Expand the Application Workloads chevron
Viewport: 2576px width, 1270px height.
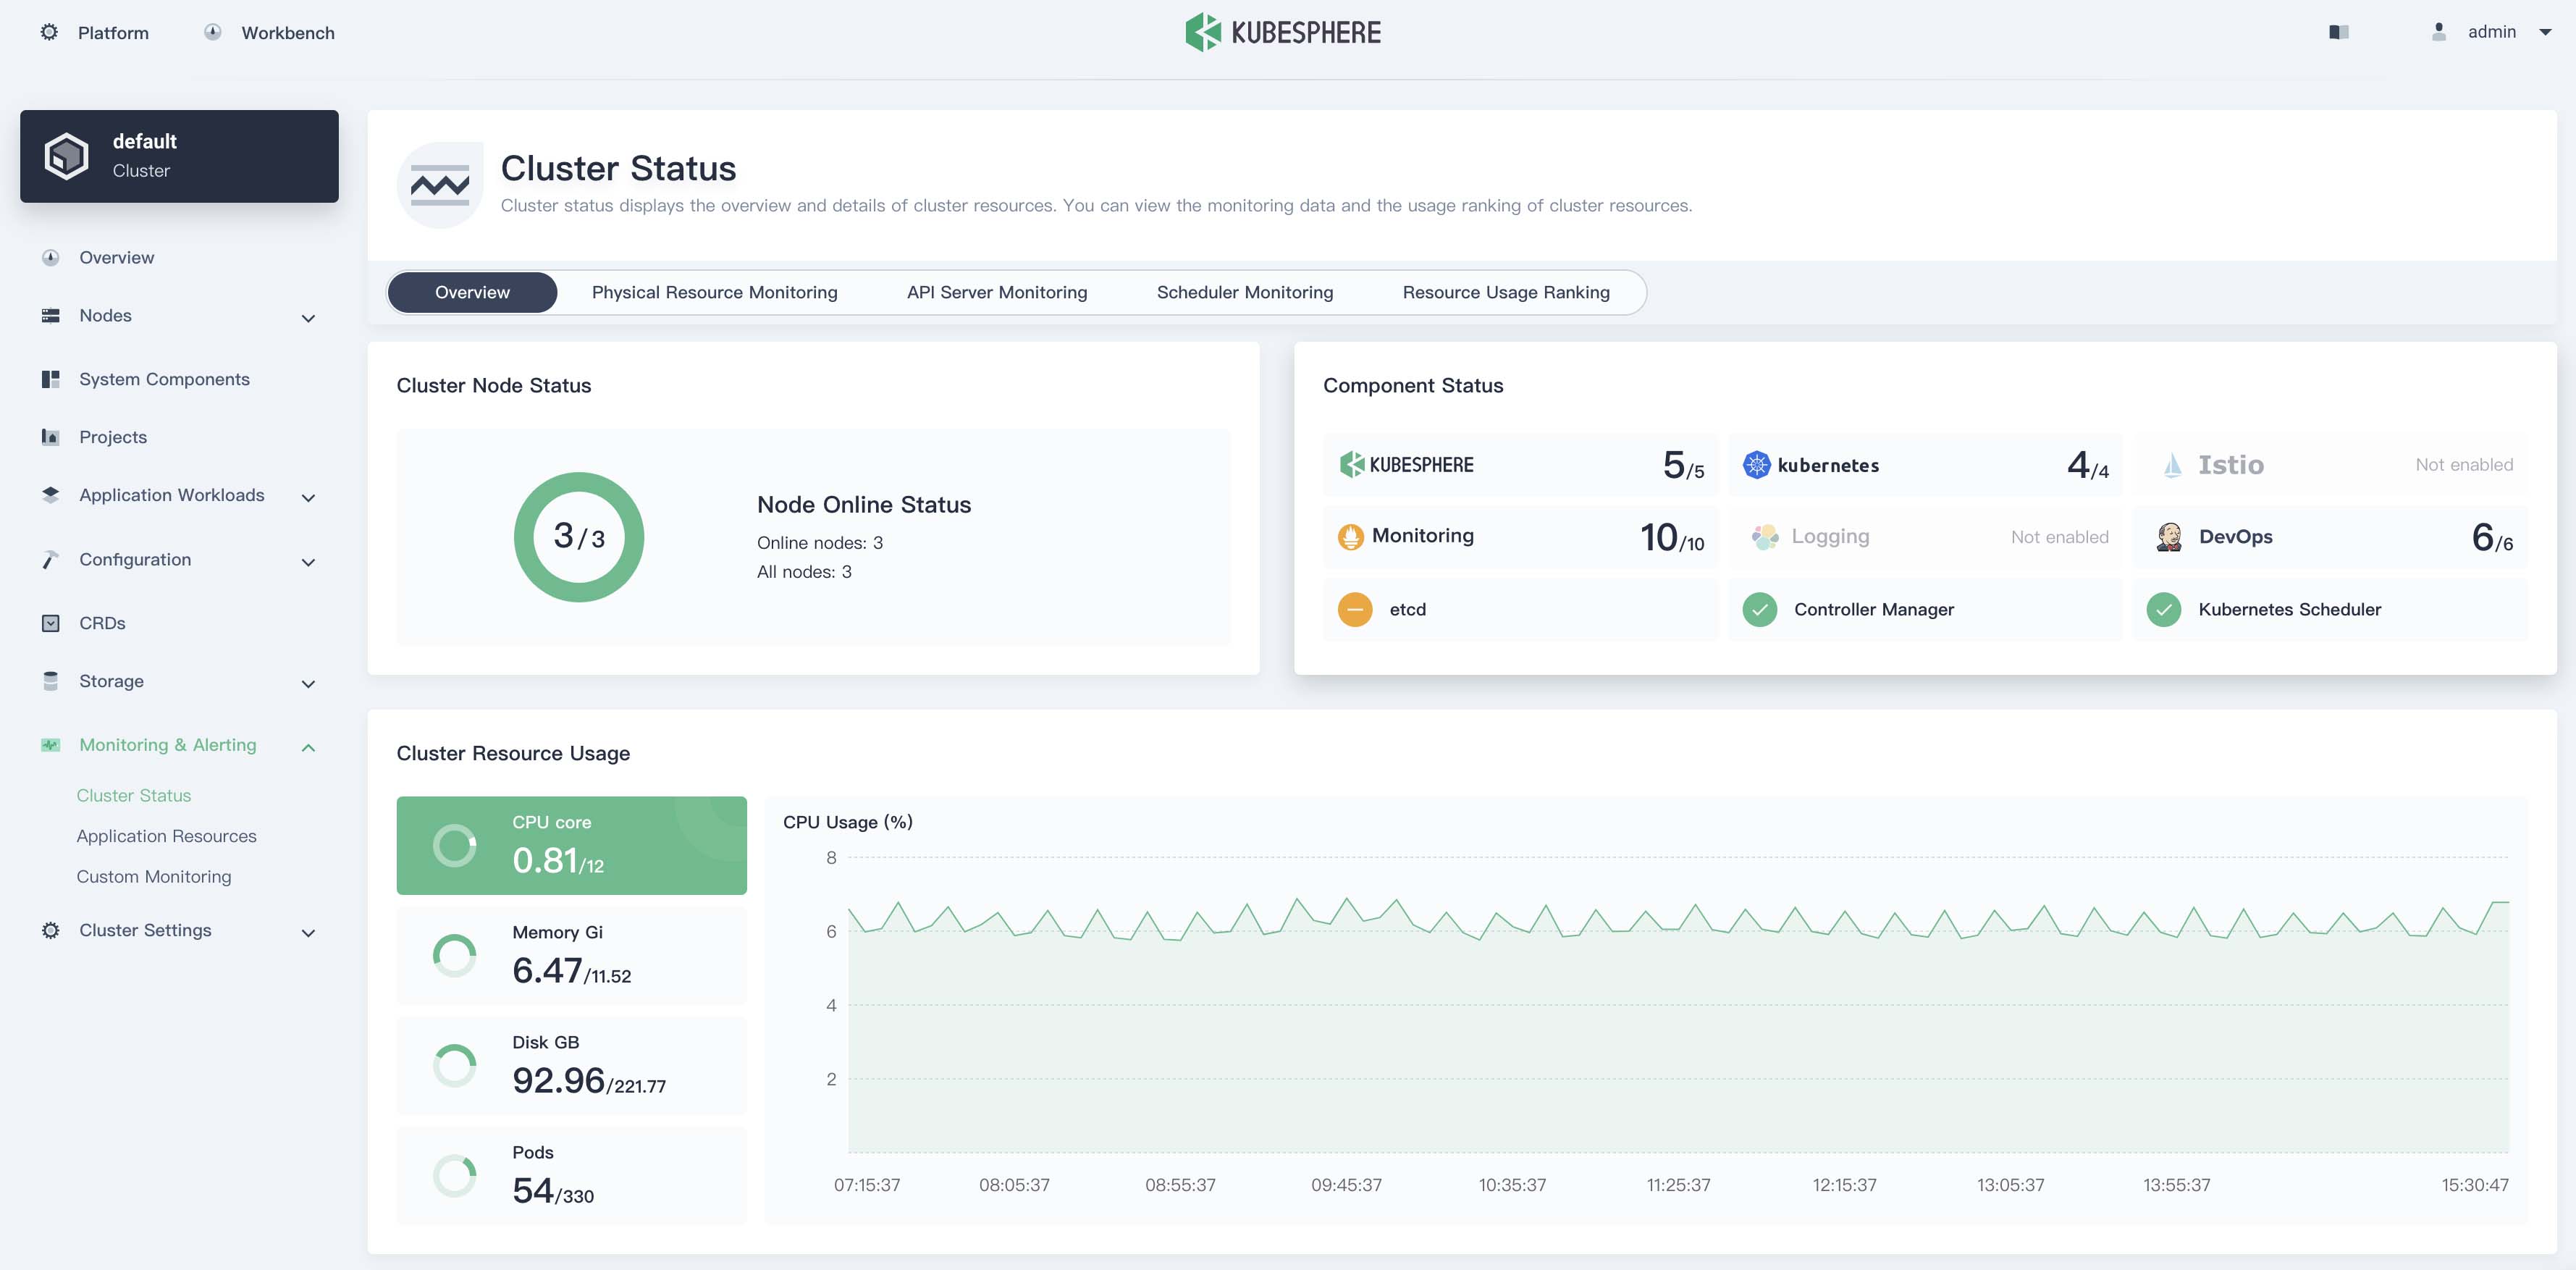pyautogui.click(x=309, y=498)
